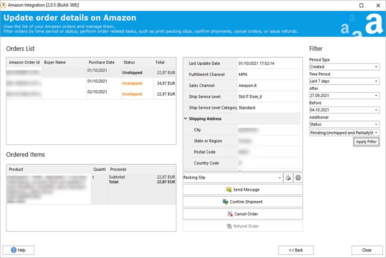Click the Fulfillment Channel MFN value
Image resolution: width=386 pixels, height=258 pixels.
click(243, 74)
